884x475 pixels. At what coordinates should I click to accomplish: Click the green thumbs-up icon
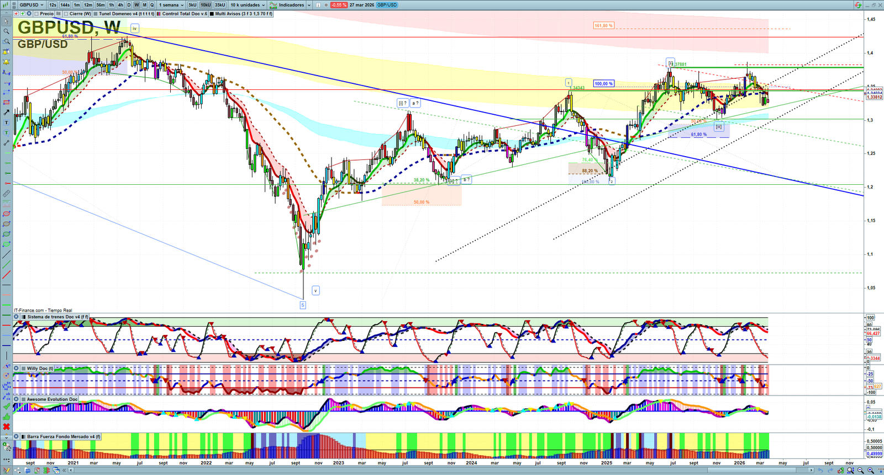click(6, 417)
